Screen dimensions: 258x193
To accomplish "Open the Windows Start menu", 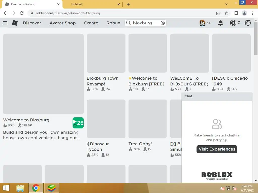I will click(6, 188).
